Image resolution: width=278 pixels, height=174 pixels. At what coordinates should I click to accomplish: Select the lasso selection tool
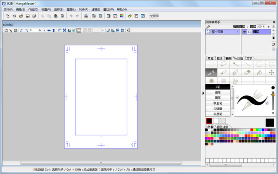click(x=223, y=64)
